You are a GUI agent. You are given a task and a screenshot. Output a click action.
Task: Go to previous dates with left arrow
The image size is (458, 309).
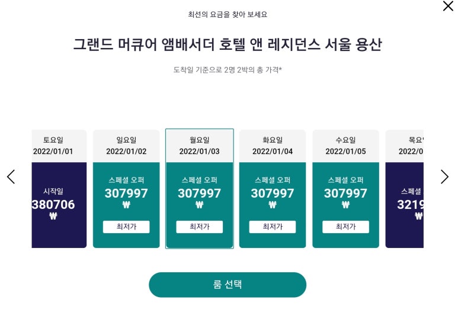click(11, 176)
